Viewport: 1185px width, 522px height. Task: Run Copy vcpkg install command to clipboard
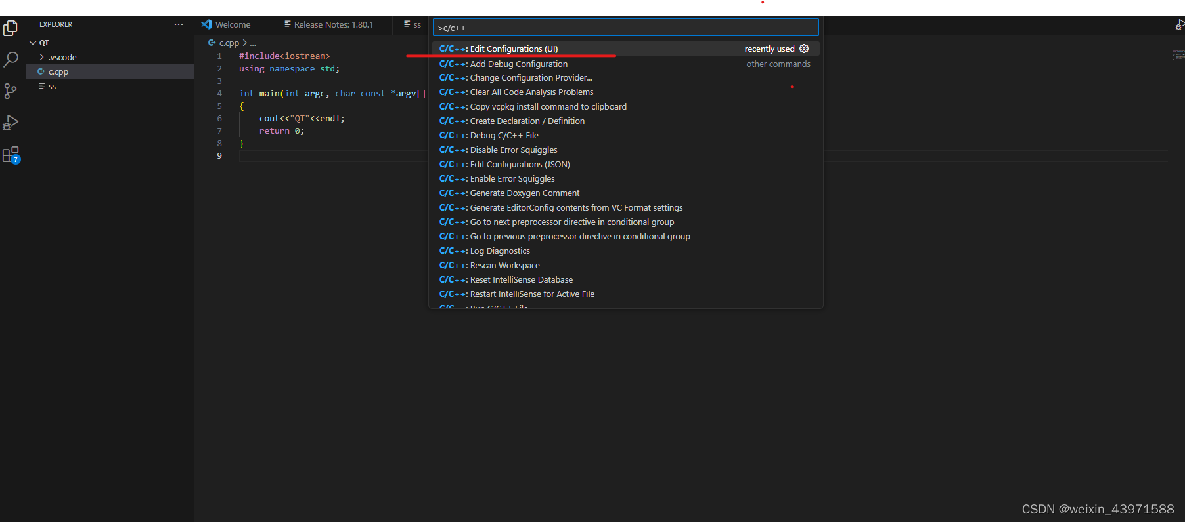(626, 106)
